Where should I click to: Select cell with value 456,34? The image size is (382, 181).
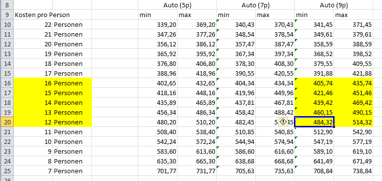coord(157,112)
